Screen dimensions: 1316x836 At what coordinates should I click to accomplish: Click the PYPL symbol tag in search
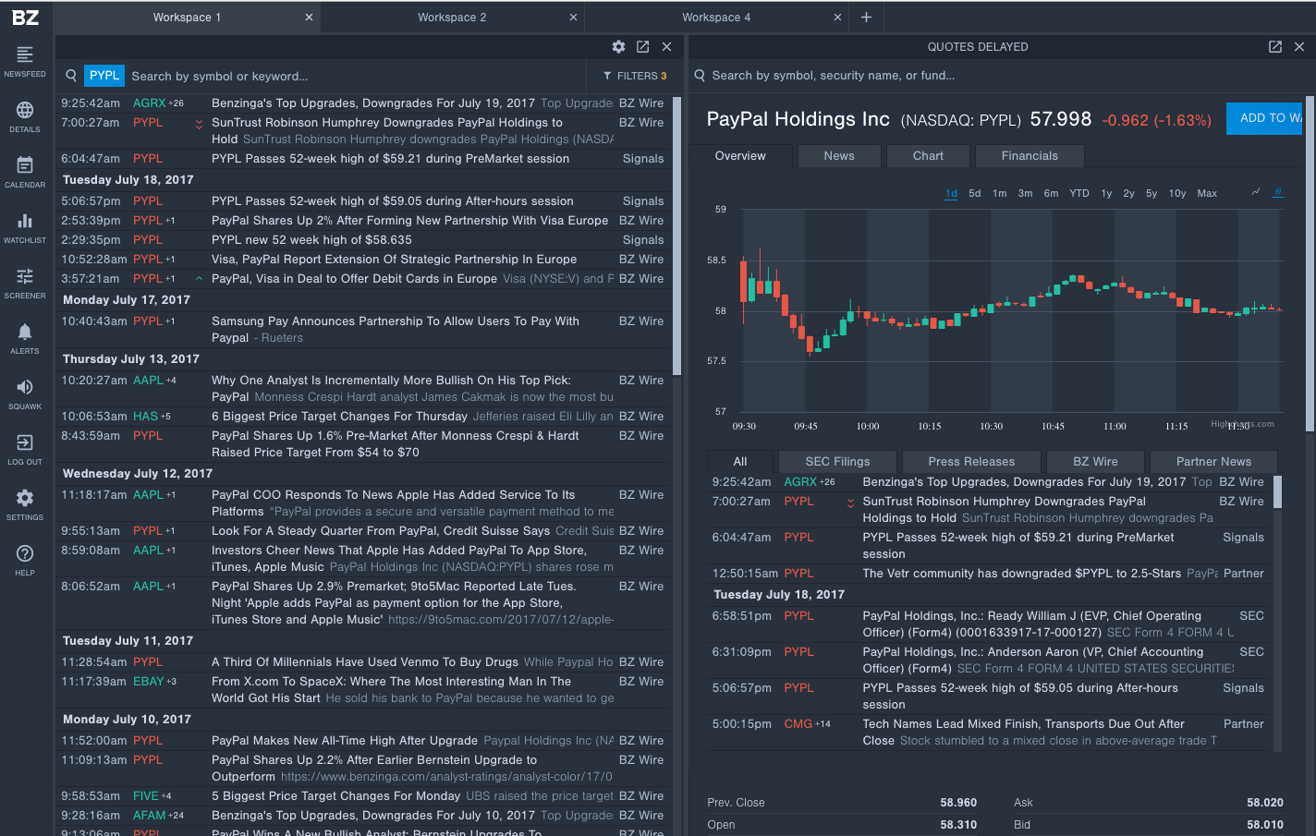104,76
